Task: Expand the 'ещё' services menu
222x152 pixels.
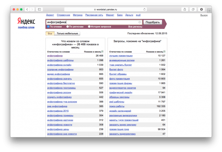Action: [x=138, y=15]
